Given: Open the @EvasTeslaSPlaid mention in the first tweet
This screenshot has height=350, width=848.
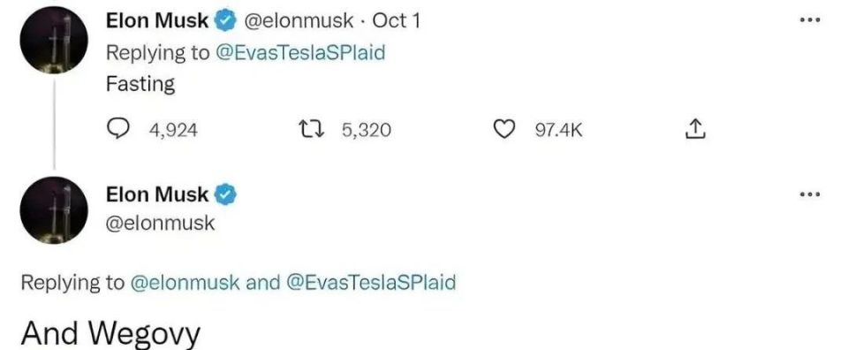Looking at the screenshot, I should [300, 53].
